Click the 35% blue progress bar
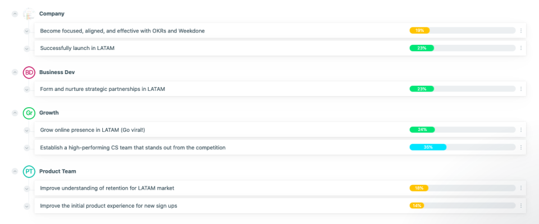The width and height of the screenshot is (539, 224). [462, 148]
